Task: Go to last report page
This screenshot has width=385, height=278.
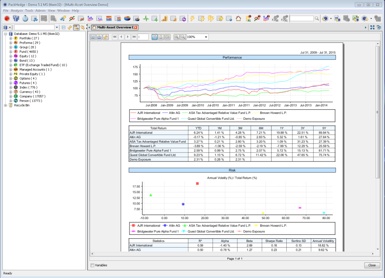Action: 134,37
